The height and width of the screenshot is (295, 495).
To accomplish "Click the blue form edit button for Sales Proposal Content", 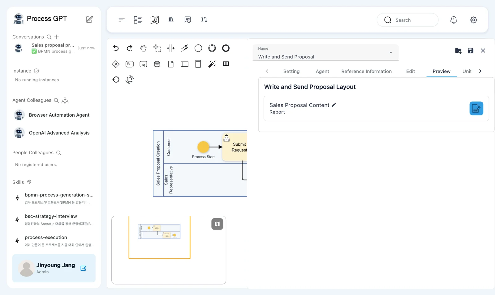I will 476,108.
